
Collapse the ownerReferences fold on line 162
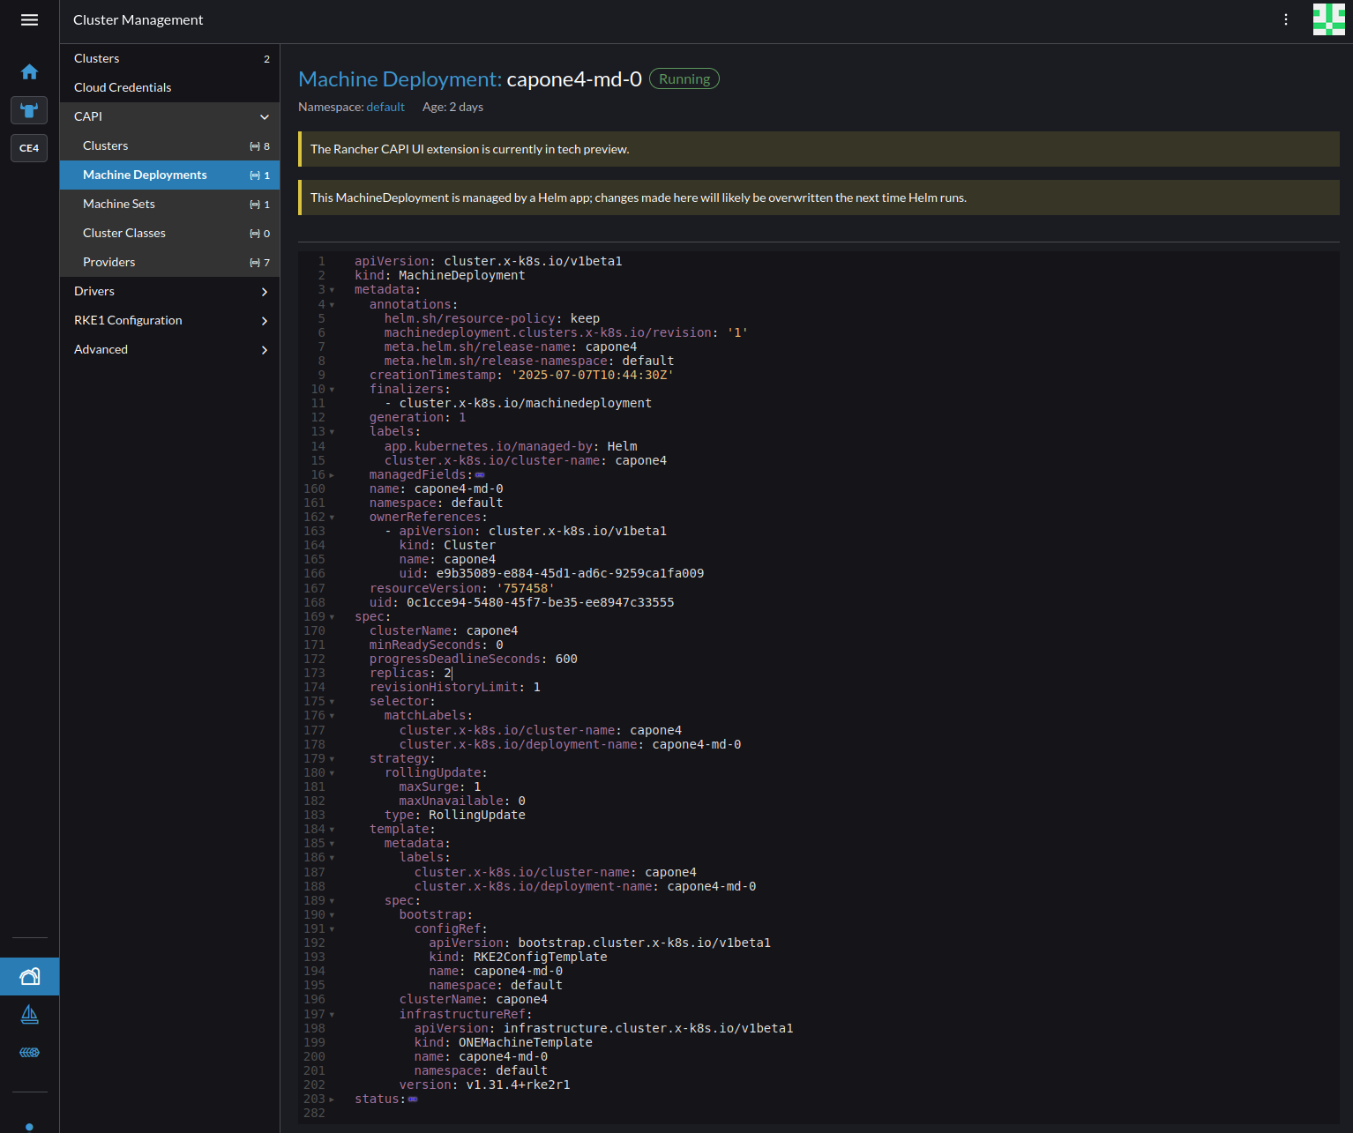point(332,518)
